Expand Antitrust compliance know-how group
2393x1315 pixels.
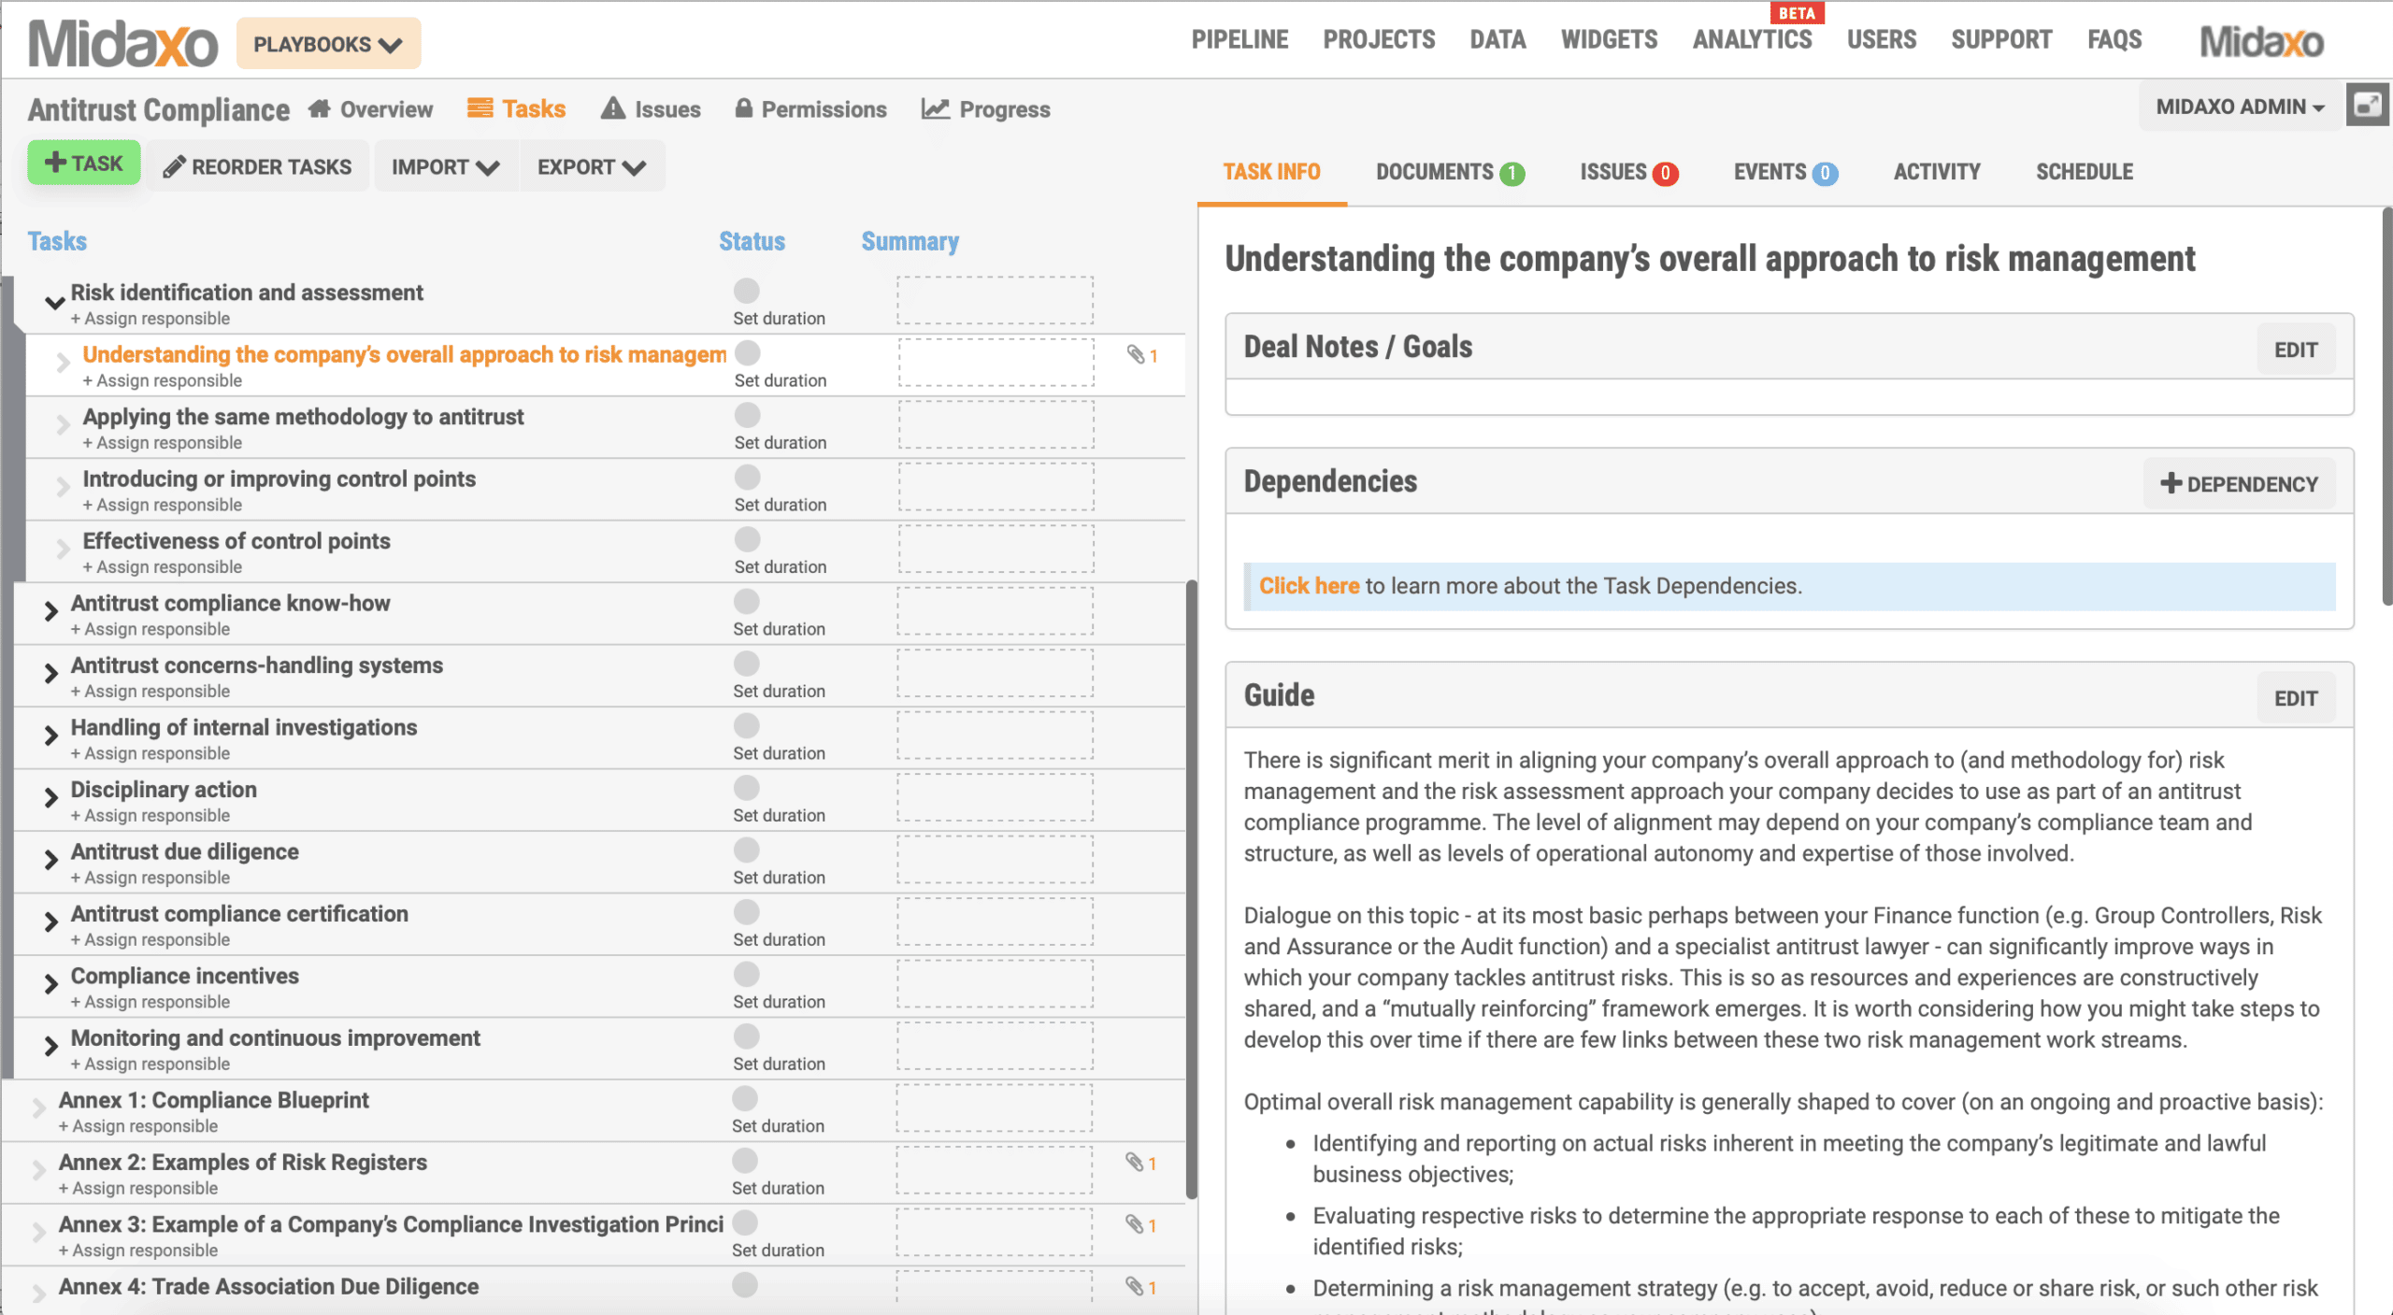click(51, 611)
